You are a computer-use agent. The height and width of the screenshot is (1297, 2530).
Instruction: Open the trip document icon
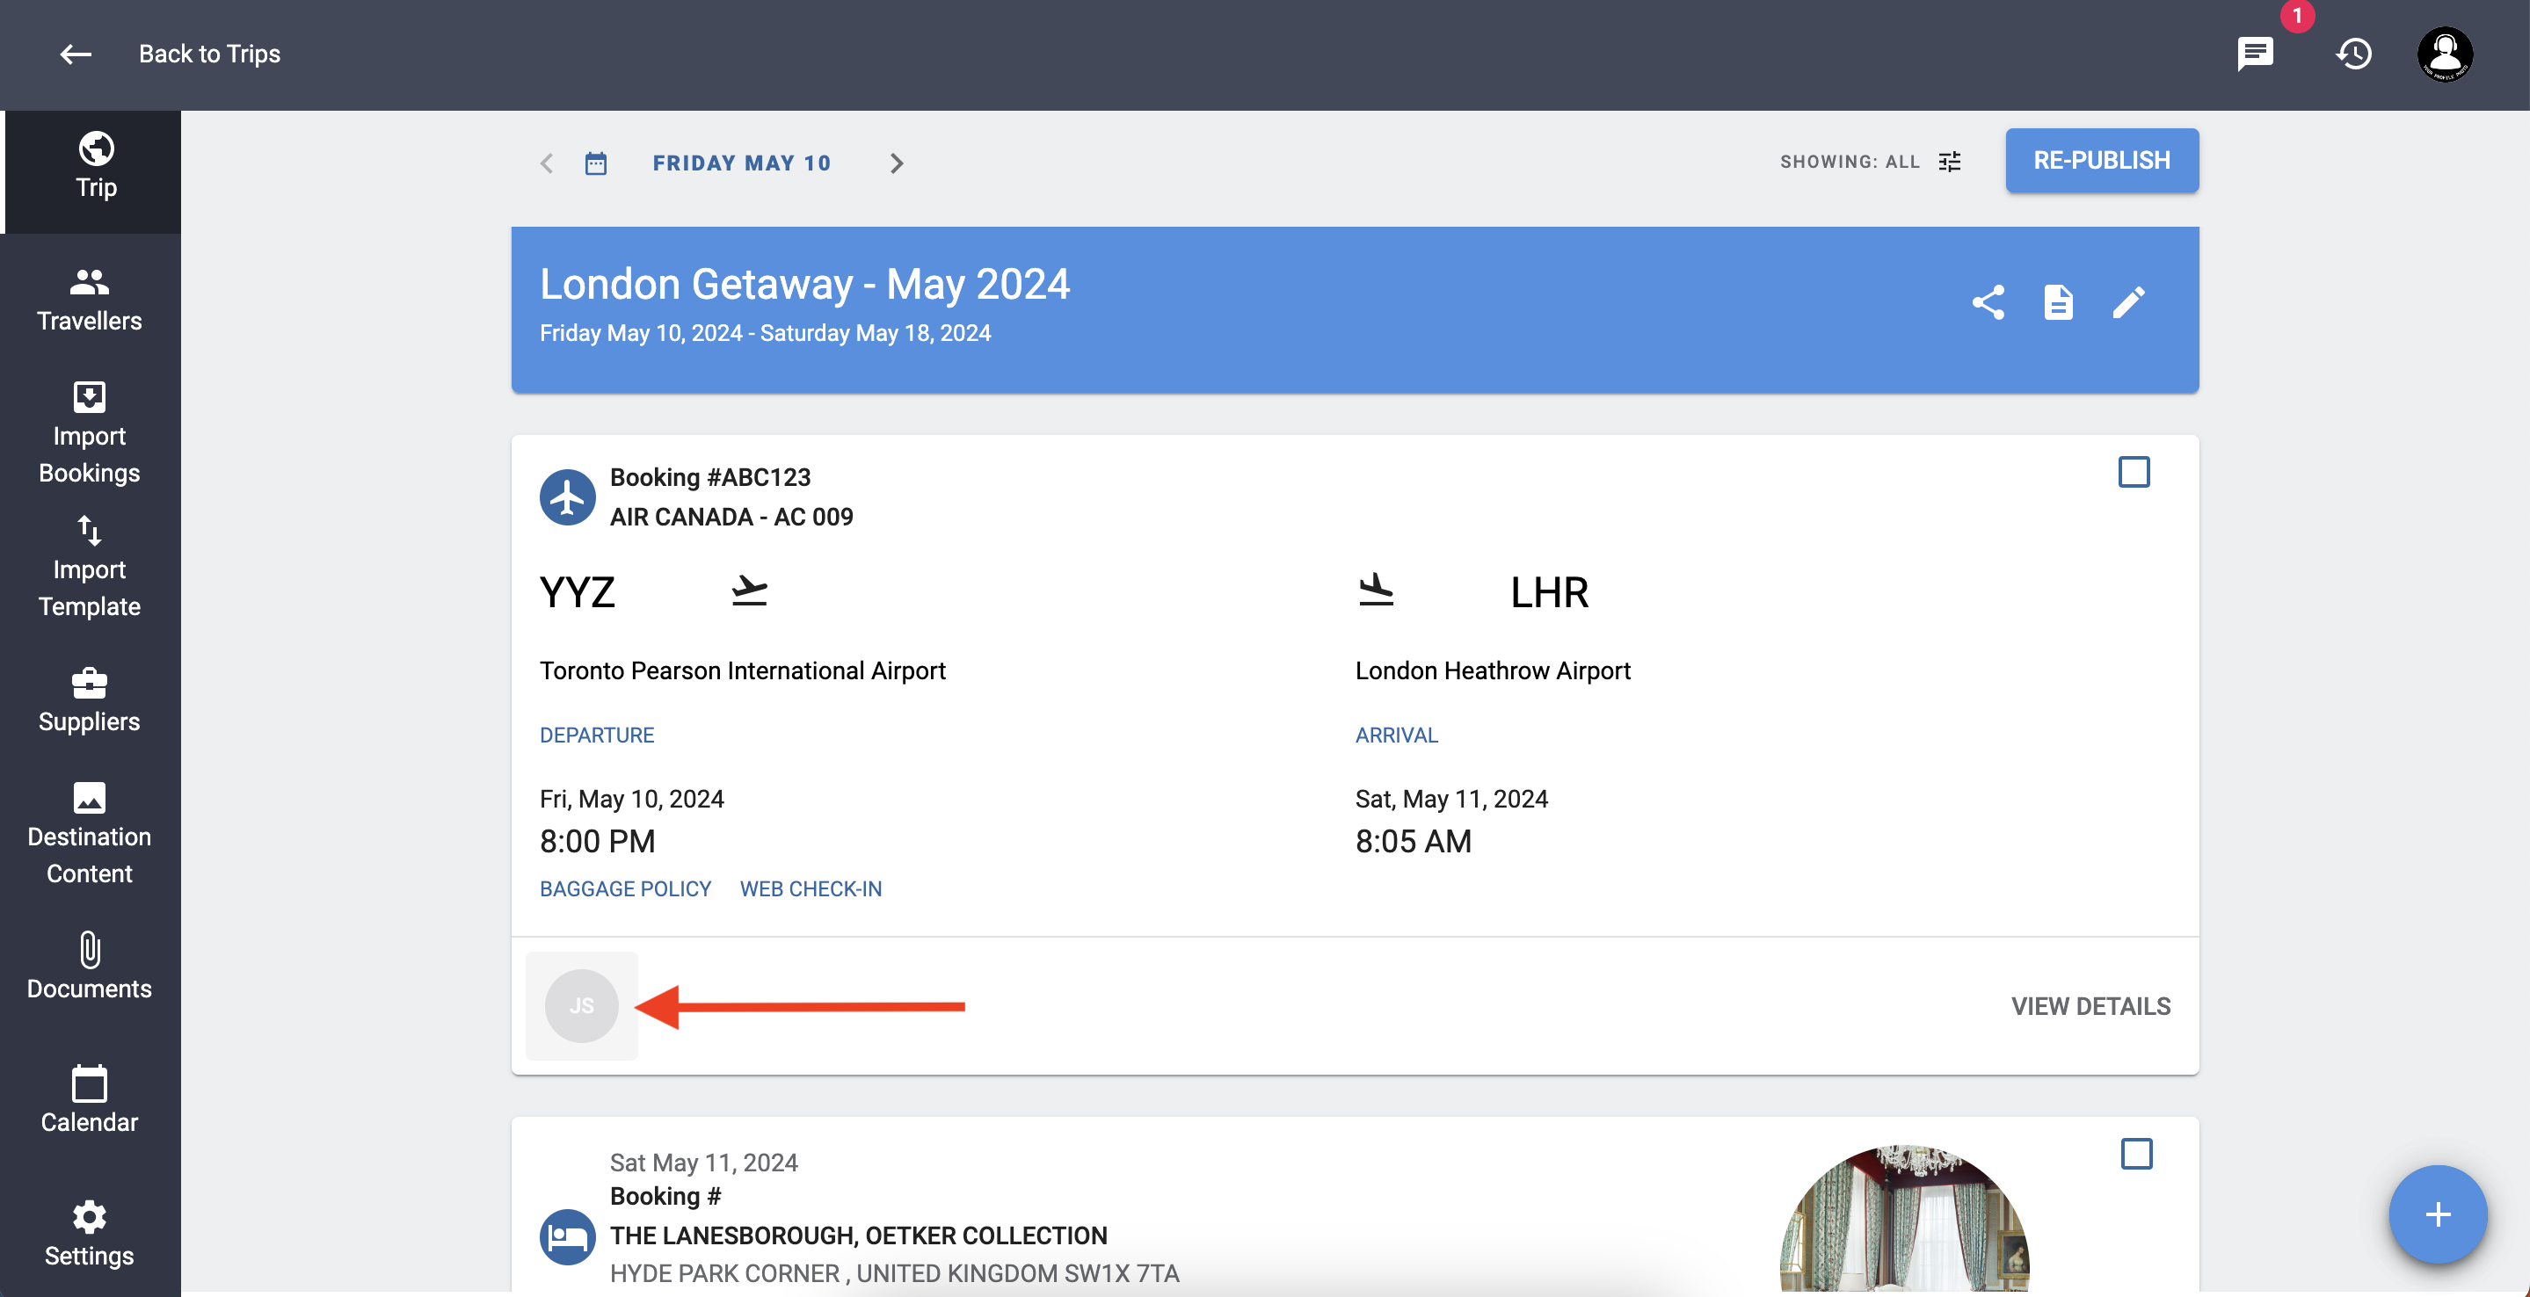[x=2058, y=302]
